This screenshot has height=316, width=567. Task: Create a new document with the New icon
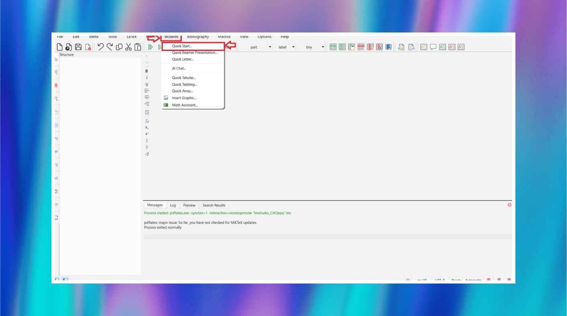tap(60, 47)
